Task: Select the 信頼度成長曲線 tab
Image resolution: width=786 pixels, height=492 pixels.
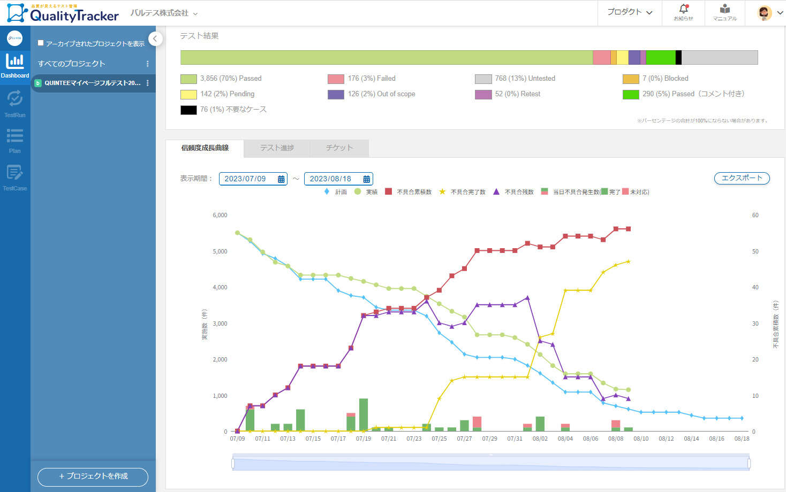Action: pyautogui.click(x=205, y=148)
